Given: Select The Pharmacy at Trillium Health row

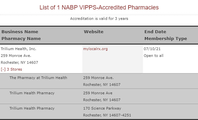Looking at the screenshot, I should click(x=99, y=81).
